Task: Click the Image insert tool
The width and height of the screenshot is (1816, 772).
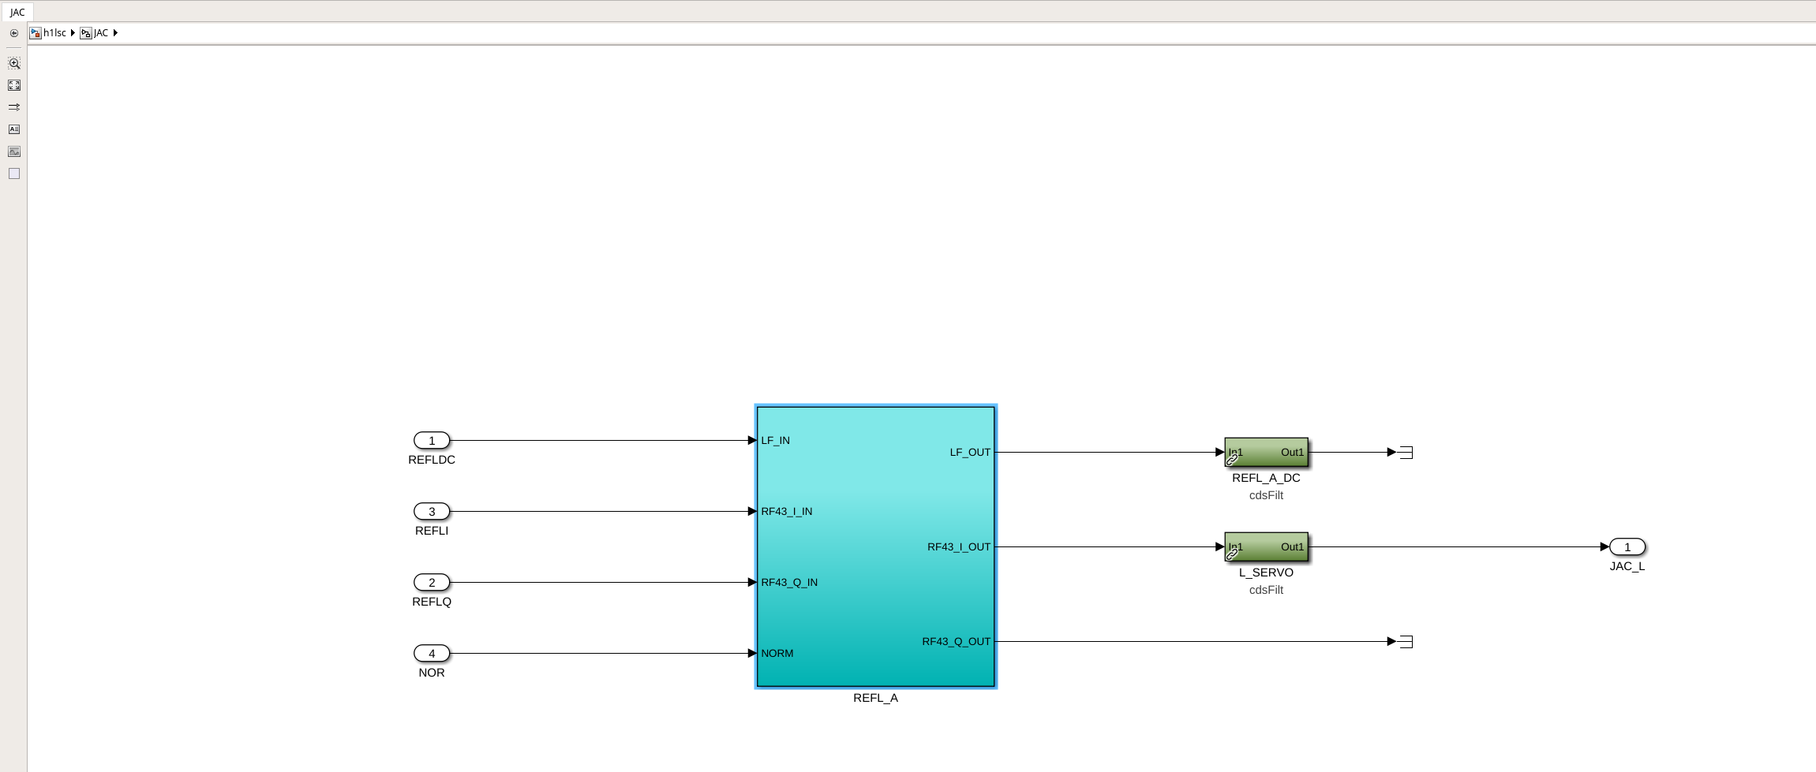Action: [x=14, y=151]
